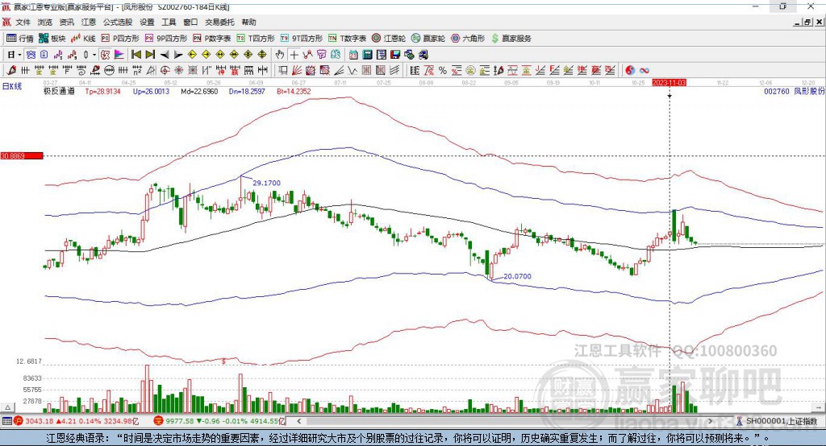Select the hand pan tool icon
This screenshot has width=826, height=446.
[x=280, y=54]
